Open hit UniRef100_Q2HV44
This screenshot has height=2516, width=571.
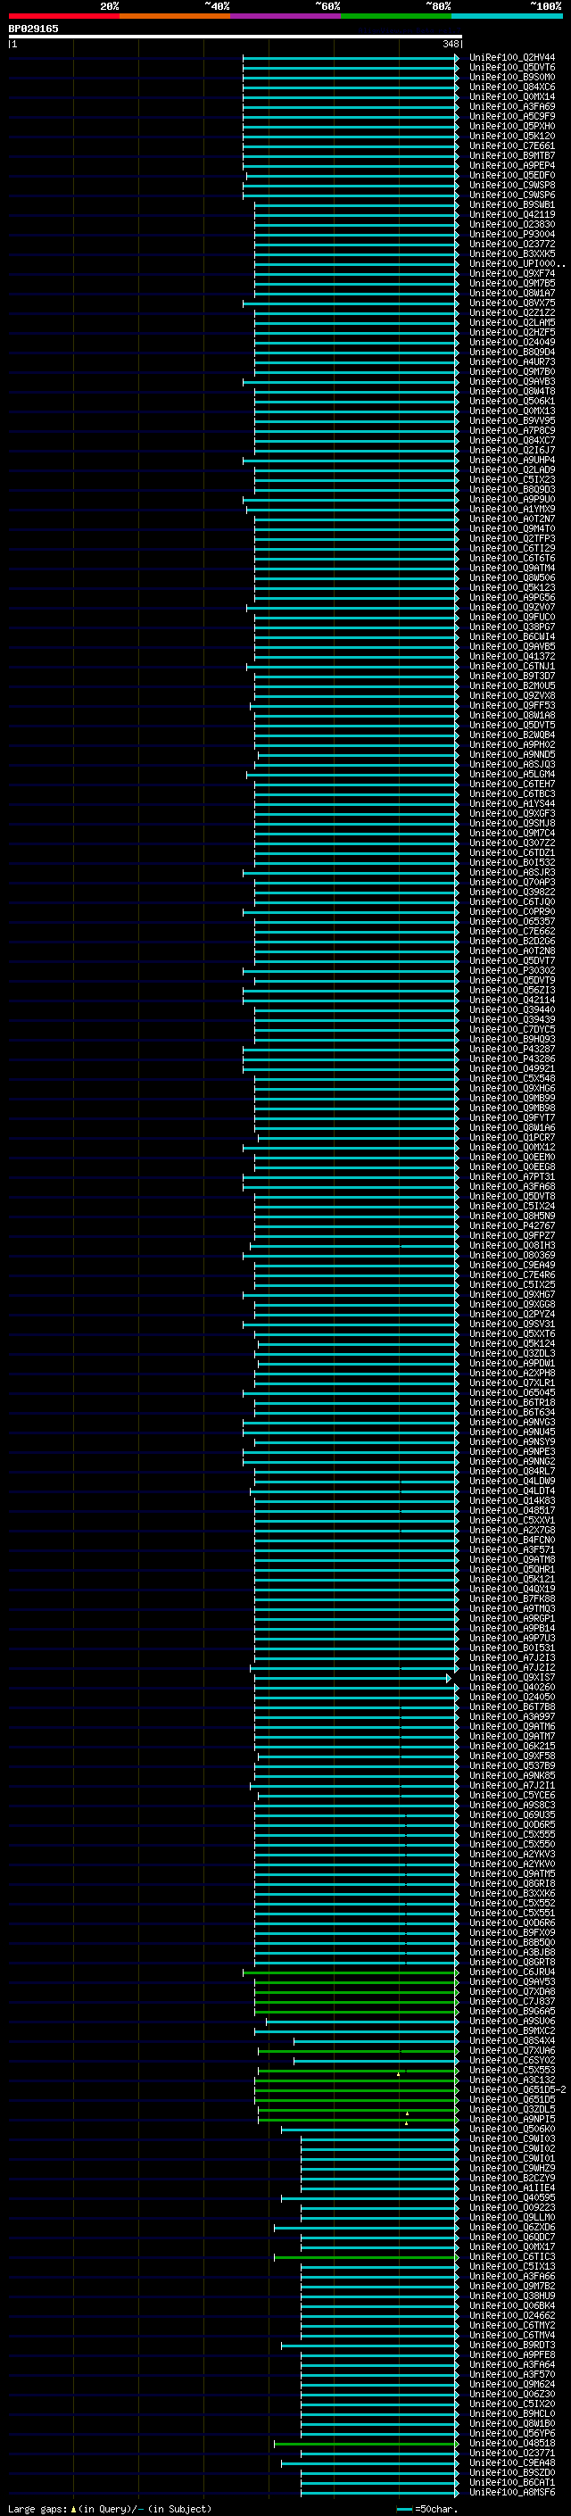(512, 58)
